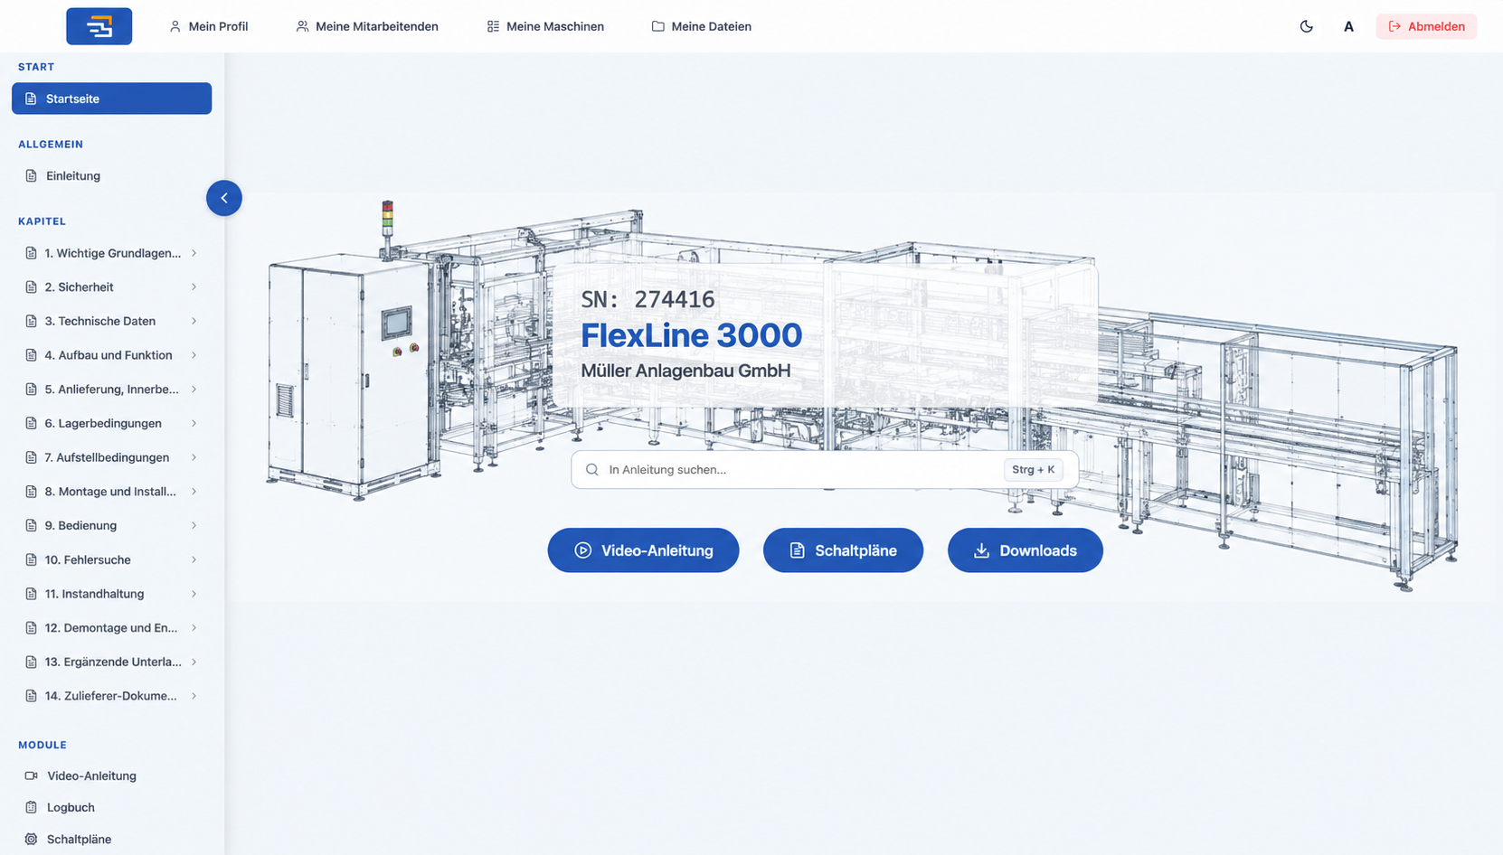Open chapter 5. Anlieferung, Innerbe...

(x=111, y=390)
